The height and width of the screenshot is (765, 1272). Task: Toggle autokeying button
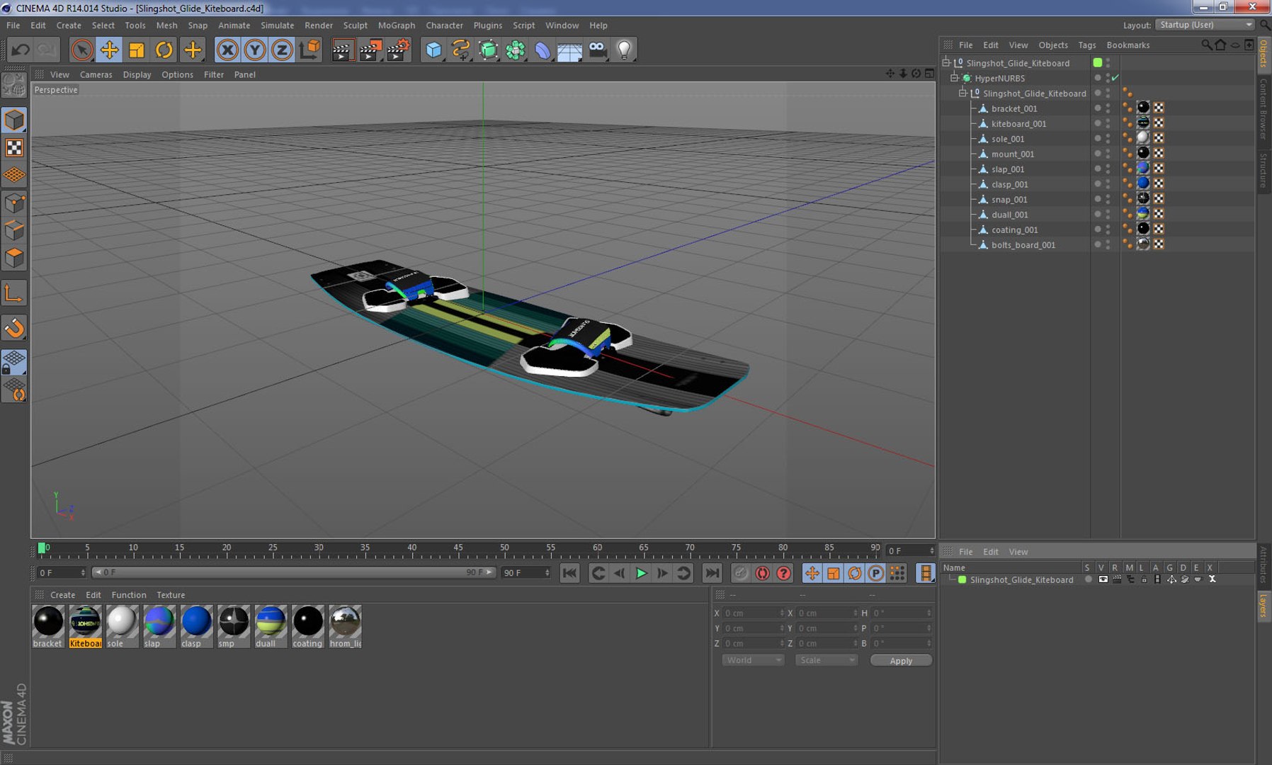click(762, 573)
